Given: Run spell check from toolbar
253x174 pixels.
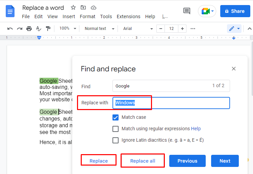Looking at the screenshot, I should point(39,29).
